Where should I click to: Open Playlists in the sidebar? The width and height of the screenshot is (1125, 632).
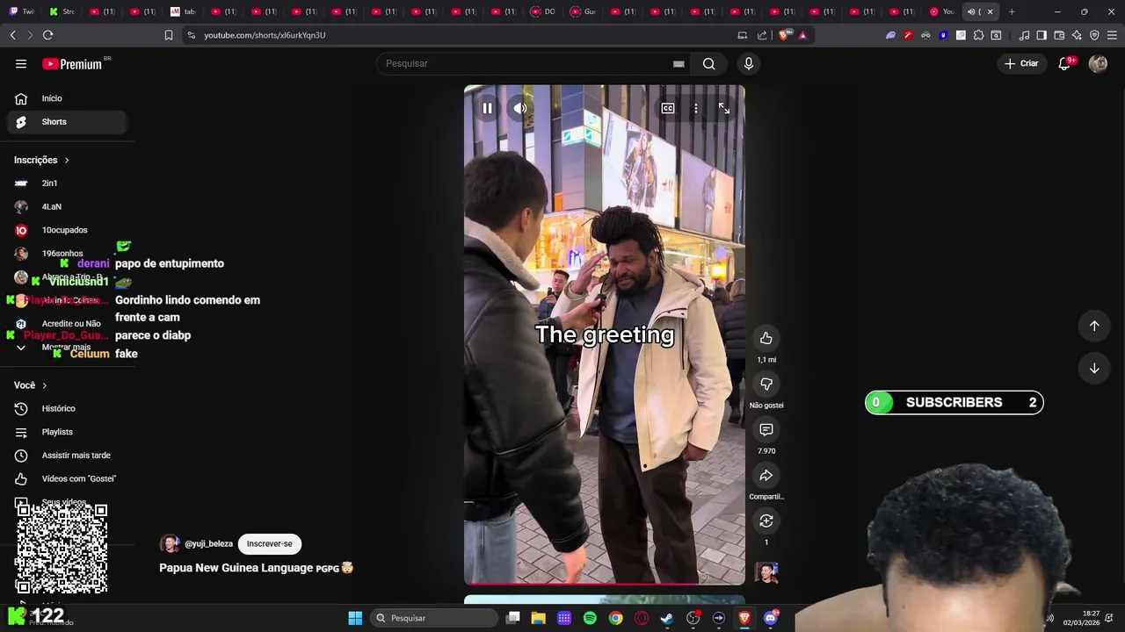[66, 432]
